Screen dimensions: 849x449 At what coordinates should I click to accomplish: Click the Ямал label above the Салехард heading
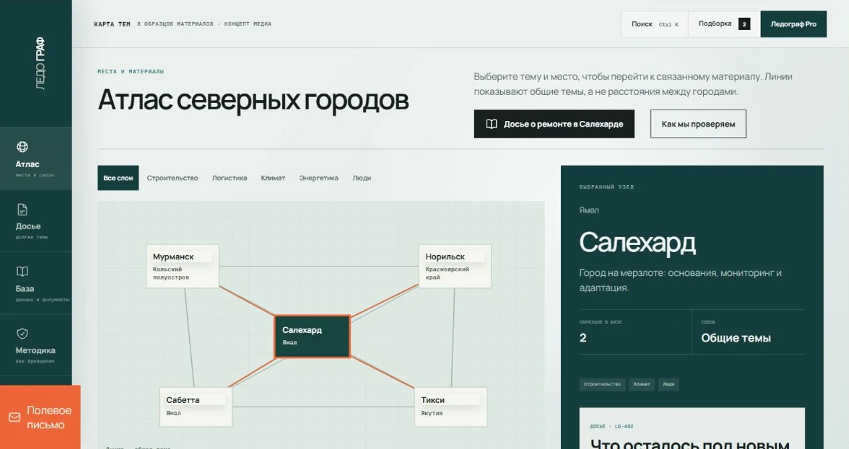[589, 210]
